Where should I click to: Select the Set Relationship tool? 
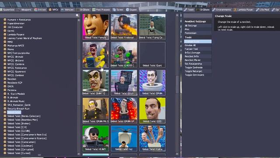coord(198,64)
